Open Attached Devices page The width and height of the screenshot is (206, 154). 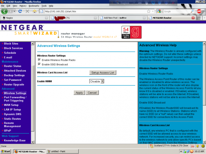point(15,71)
